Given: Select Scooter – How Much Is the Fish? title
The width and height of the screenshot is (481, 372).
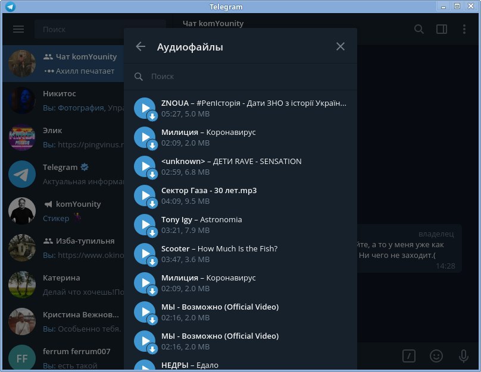Looking at the screenshot, I should [x=219, y=248].
